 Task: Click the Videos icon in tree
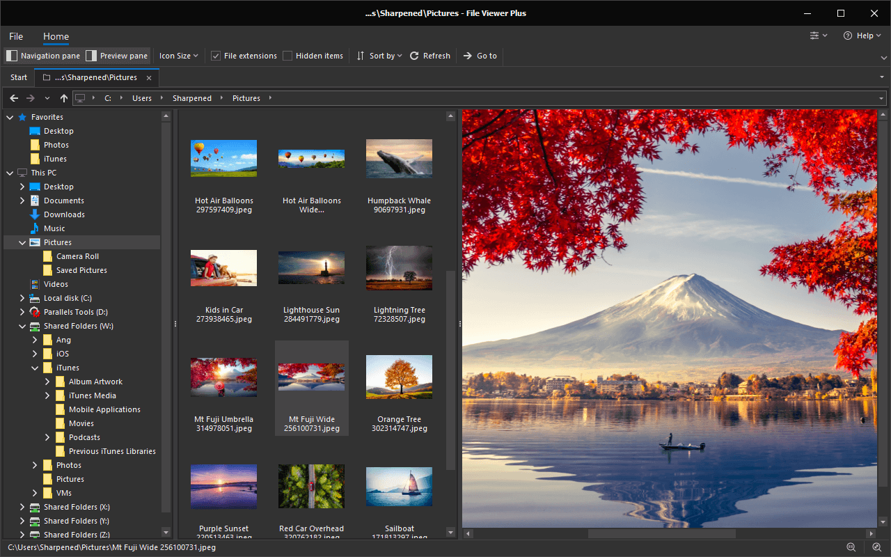(x=35, y=284)
